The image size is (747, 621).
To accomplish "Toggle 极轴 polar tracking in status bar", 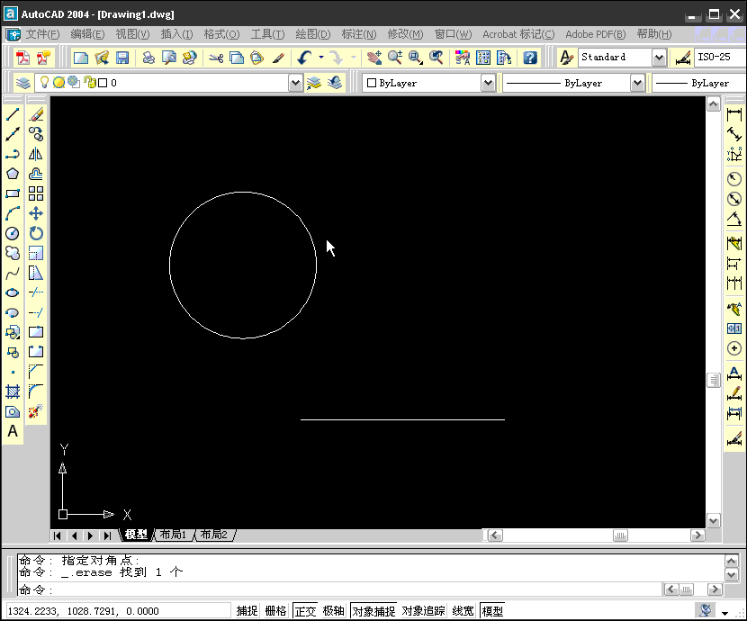I will [x=334, y=610].
